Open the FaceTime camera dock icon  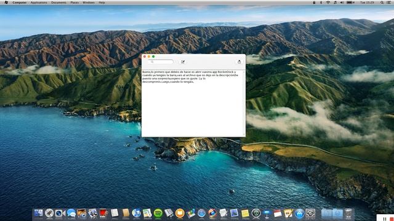tap(60, 213)
